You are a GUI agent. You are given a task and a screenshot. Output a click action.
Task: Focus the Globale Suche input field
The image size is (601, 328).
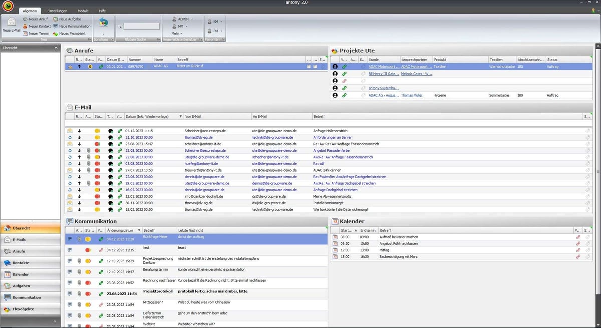141,26
